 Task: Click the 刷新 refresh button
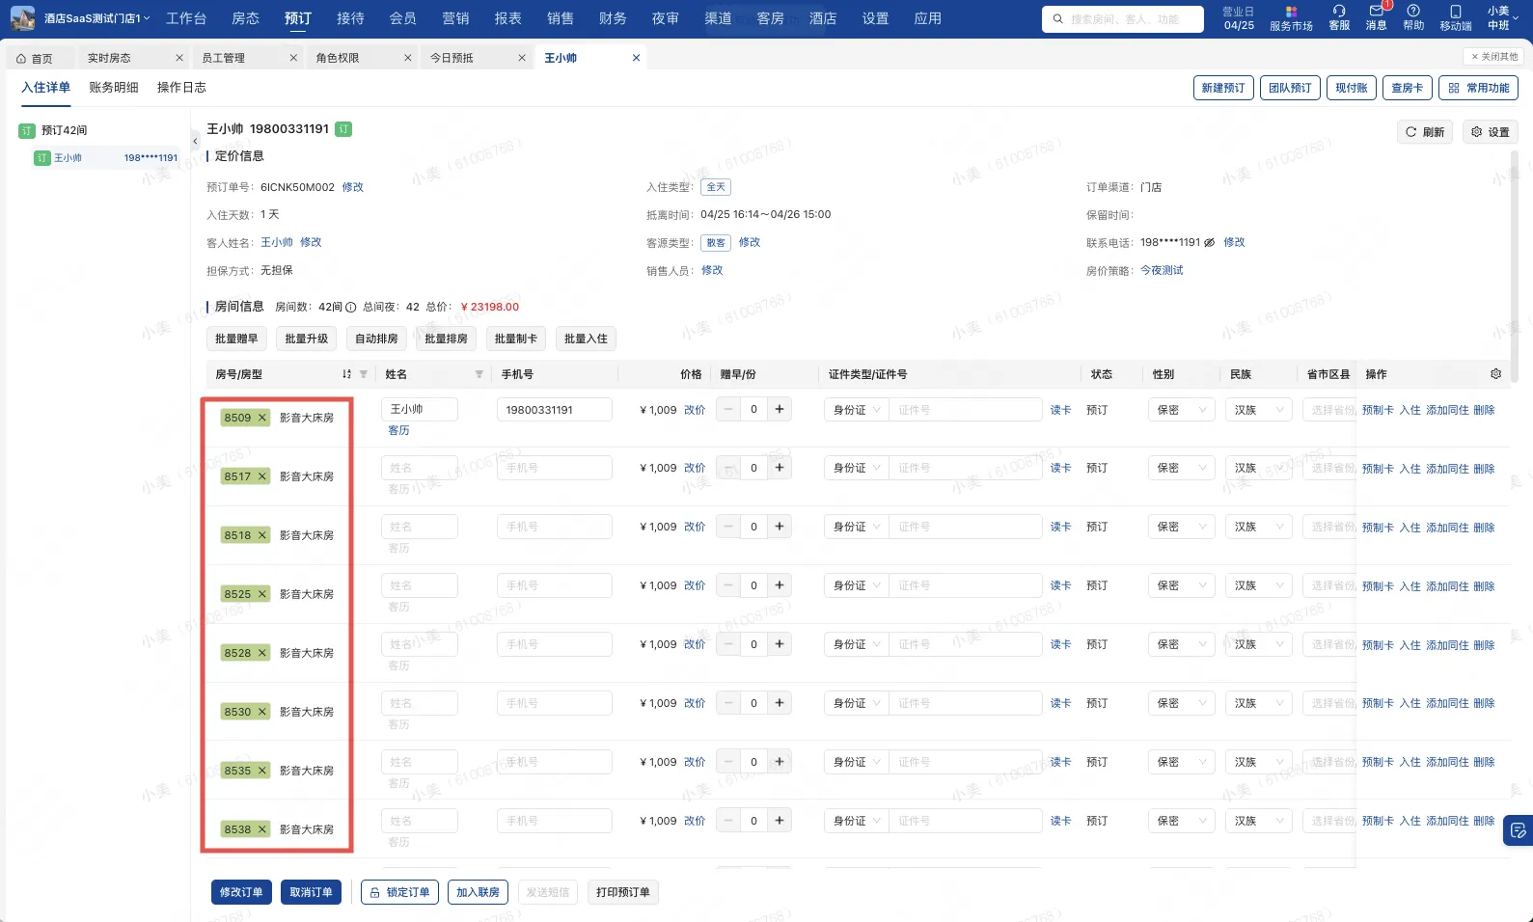coord(1425,132)
